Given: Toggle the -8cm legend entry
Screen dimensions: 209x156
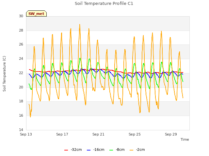Looking at the screenshot, I should 117,149.
